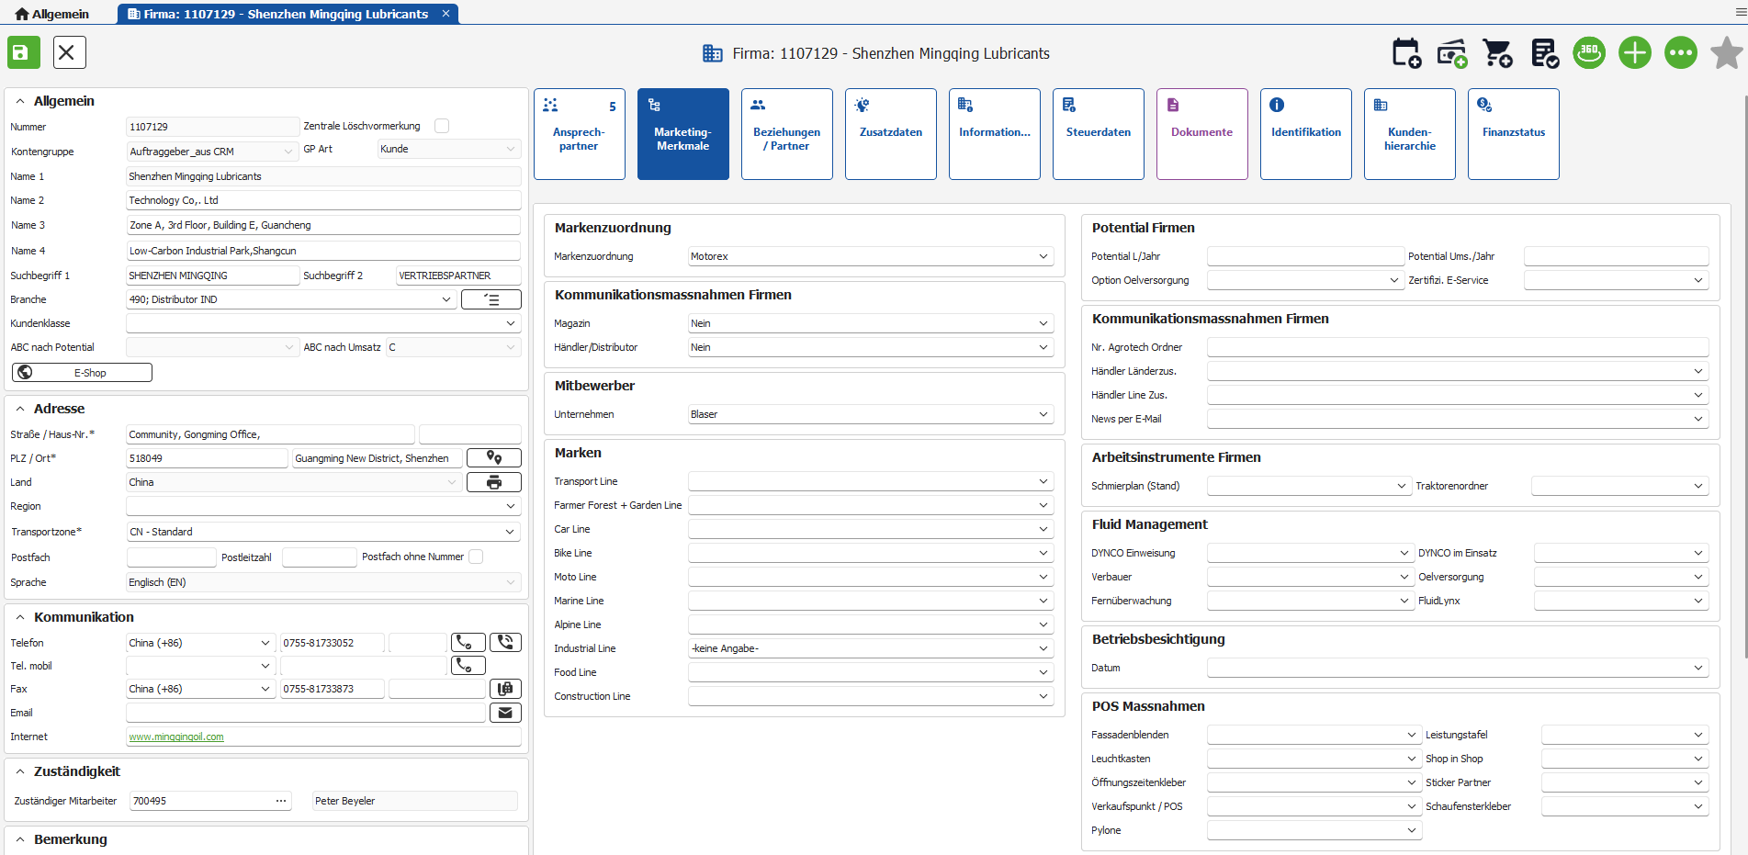The width and height of the screenshot is (1748, 855).
Task: Click the map location icon beside Ort
Action: tap(494, 457)
